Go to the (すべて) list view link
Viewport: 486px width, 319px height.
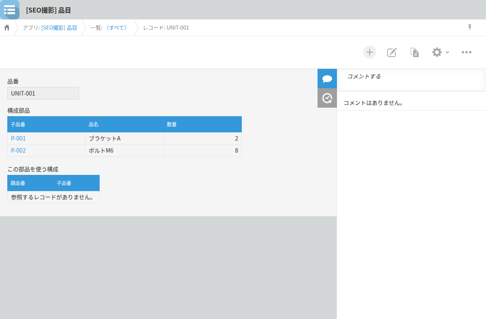pyautogui.click(x=116, y=28)
